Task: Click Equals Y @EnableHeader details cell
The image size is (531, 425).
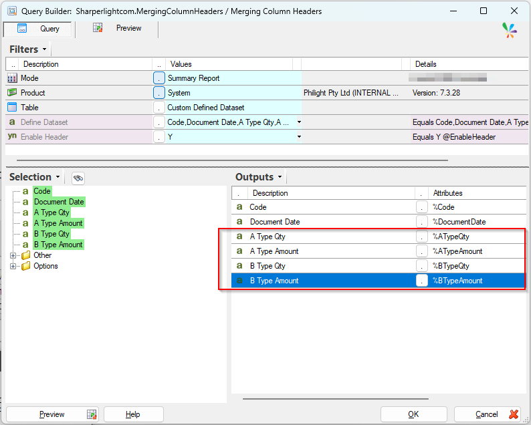Action: (x=470, y=137)
